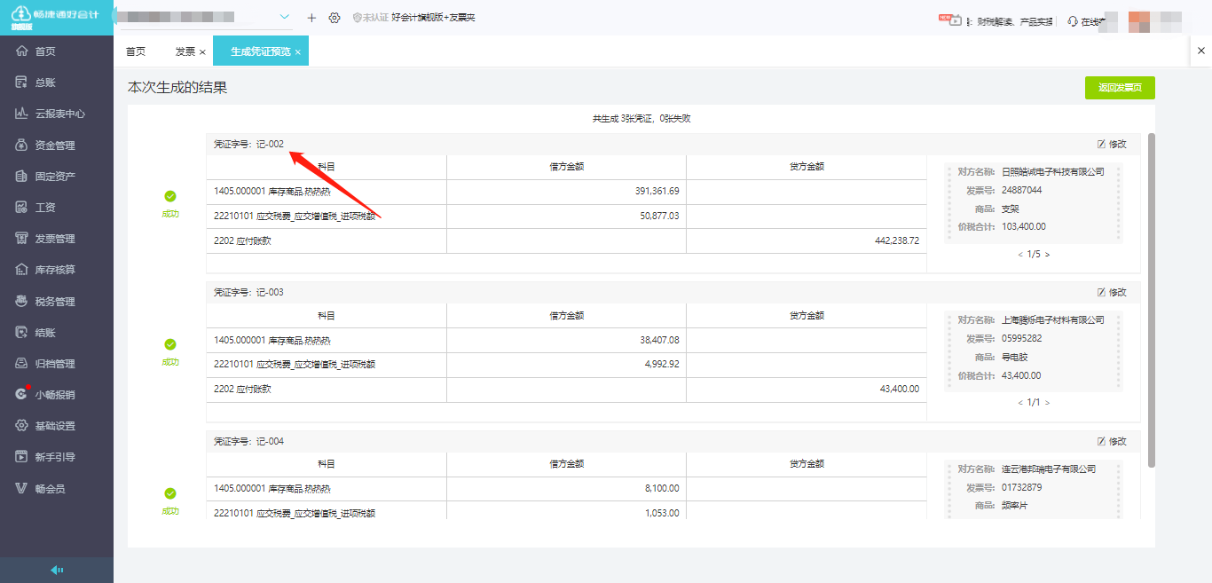The width and height of the screenshot is (1212, 583).
Task: Open 小畅报销 in sidebar
Action: point(57,395)
